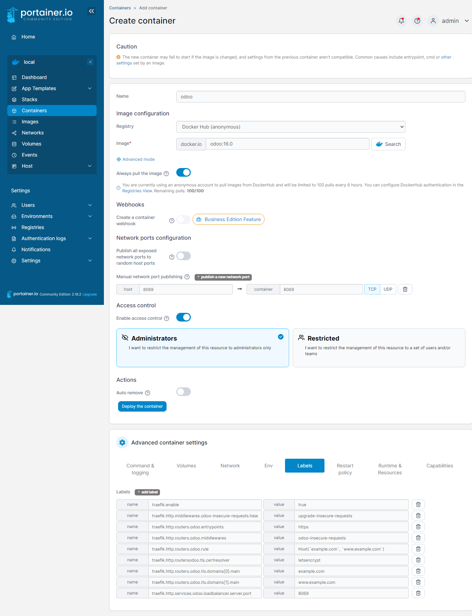Collapse the sidebar with double-chevron icon
The width and height of the screenshot is (472, 616).
tap(91, 11)
